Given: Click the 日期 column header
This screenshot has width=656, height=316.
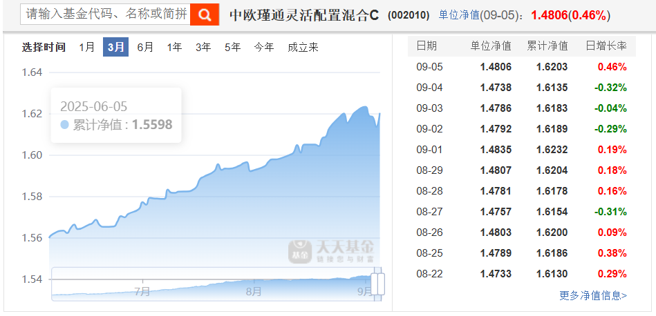Looking at the screenshot, I should coord(427,46).
